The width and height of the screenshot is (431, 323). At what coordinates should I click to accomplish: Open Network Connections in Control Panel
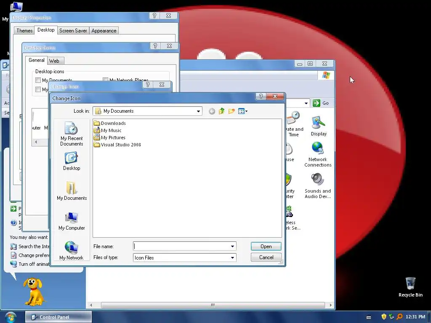click(318, 155)
